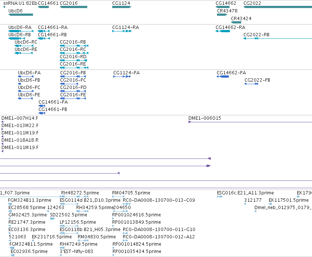Click the EK117501.5prime EST label
Image resolution: width=312 pixels, height=257 pixels.
click(289, 200)
